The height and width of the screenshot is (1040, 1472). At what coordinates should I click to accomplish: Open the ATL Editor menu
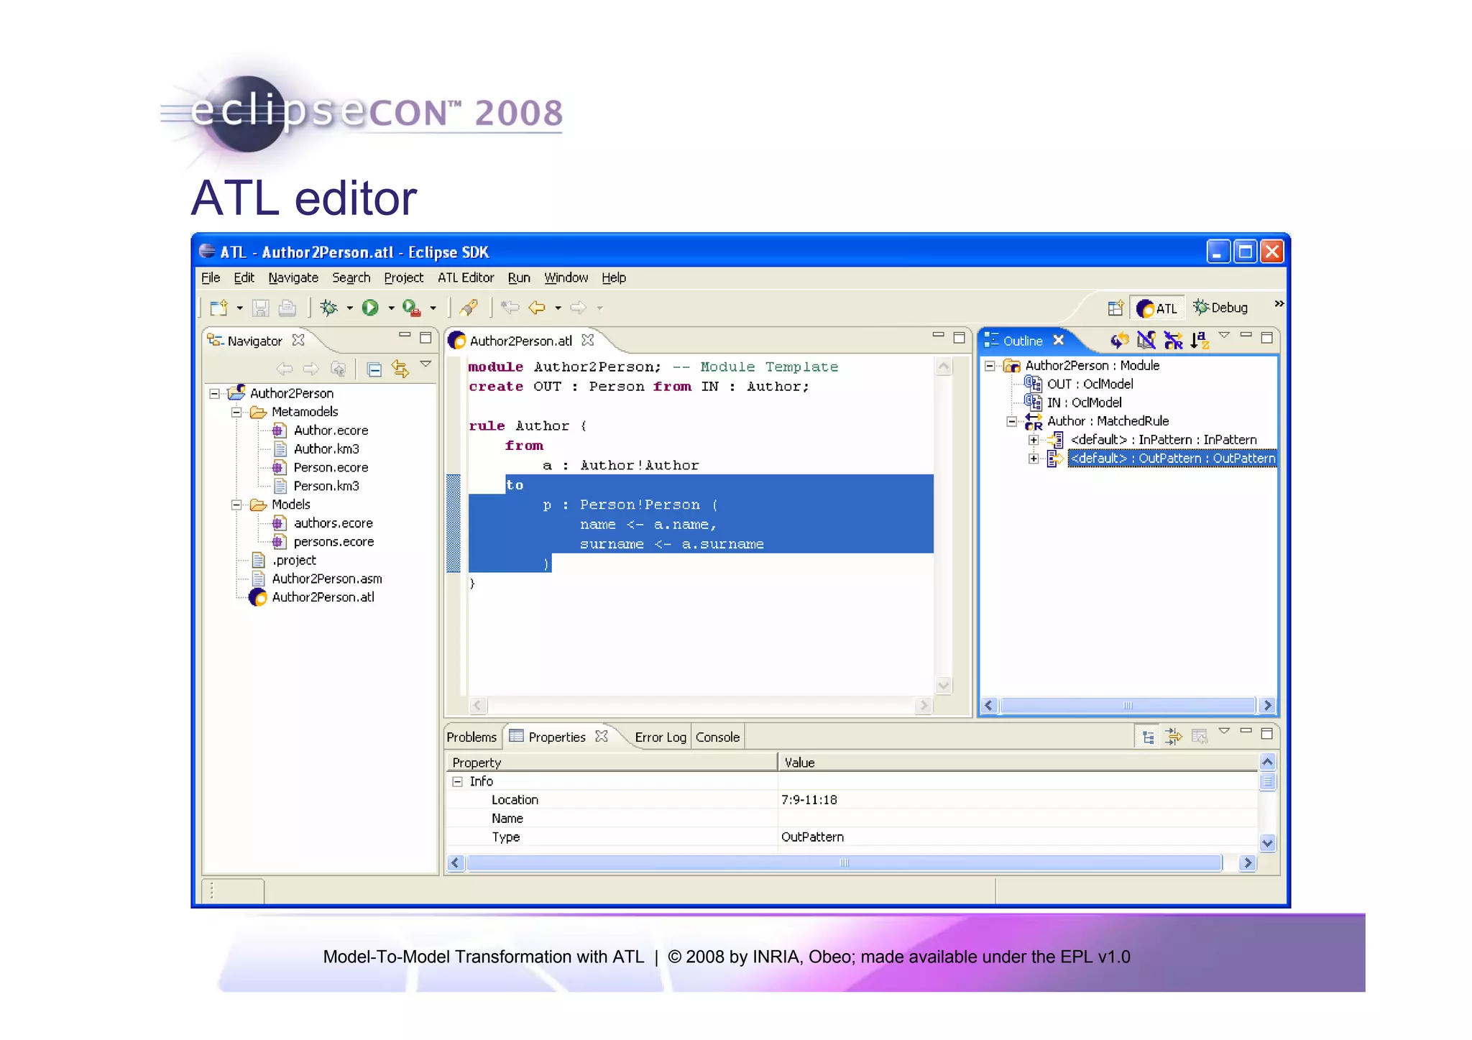click(x=466, y=277)
